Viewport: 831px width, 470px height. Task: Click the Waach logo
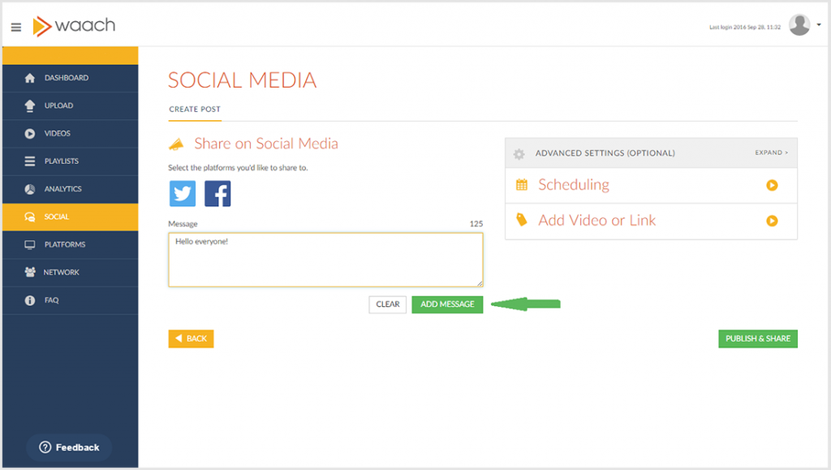point(74,26)
